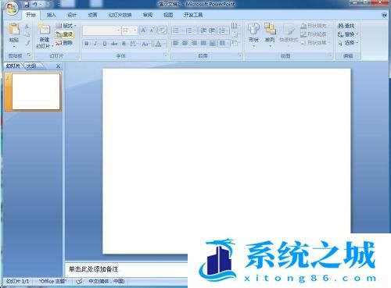Expand the Replace (替换) dropdown
This screenshot has height=288, width=391.
pyautogui.click(x=348, y=34)
